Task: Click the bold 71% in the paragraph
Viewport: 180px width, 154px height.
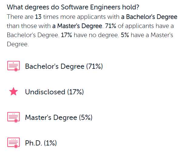Action: click(110, 26)
